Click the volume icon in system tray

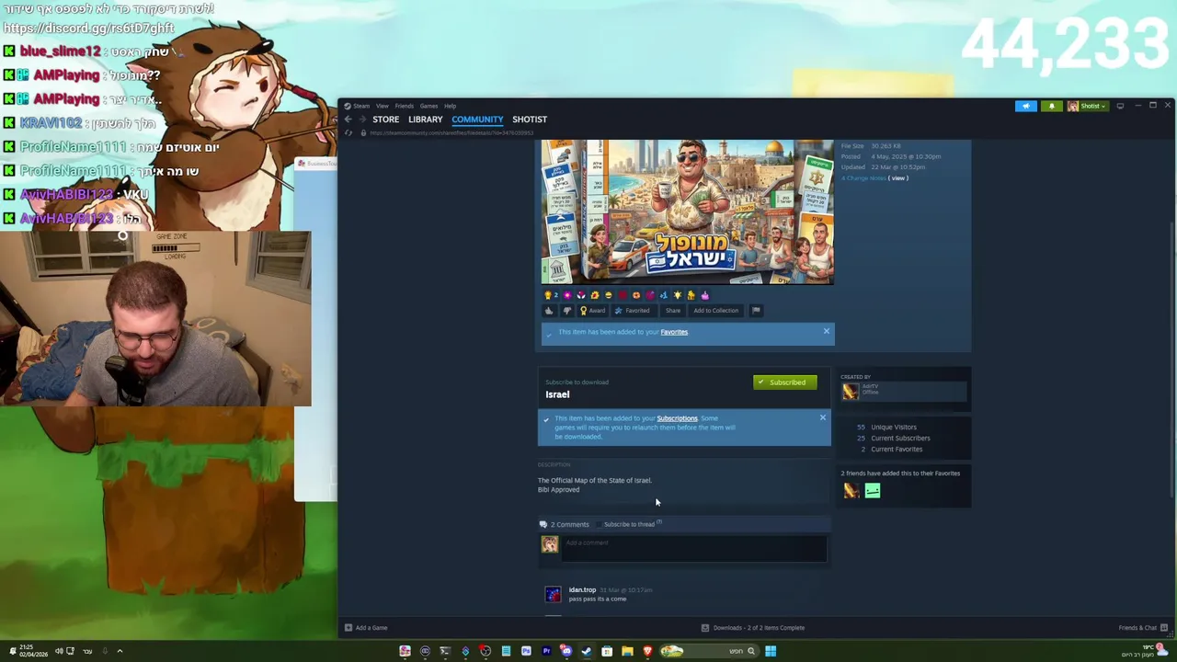coord(58,651)
